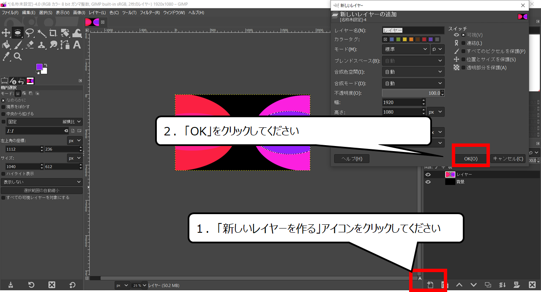Click the キャンセル(C) button
The width and height of the screenshot is (541, 292).
click(x=508, y=159)
